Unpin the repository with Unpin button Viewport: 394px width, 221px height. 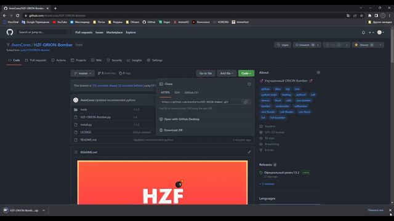(283, 45)
